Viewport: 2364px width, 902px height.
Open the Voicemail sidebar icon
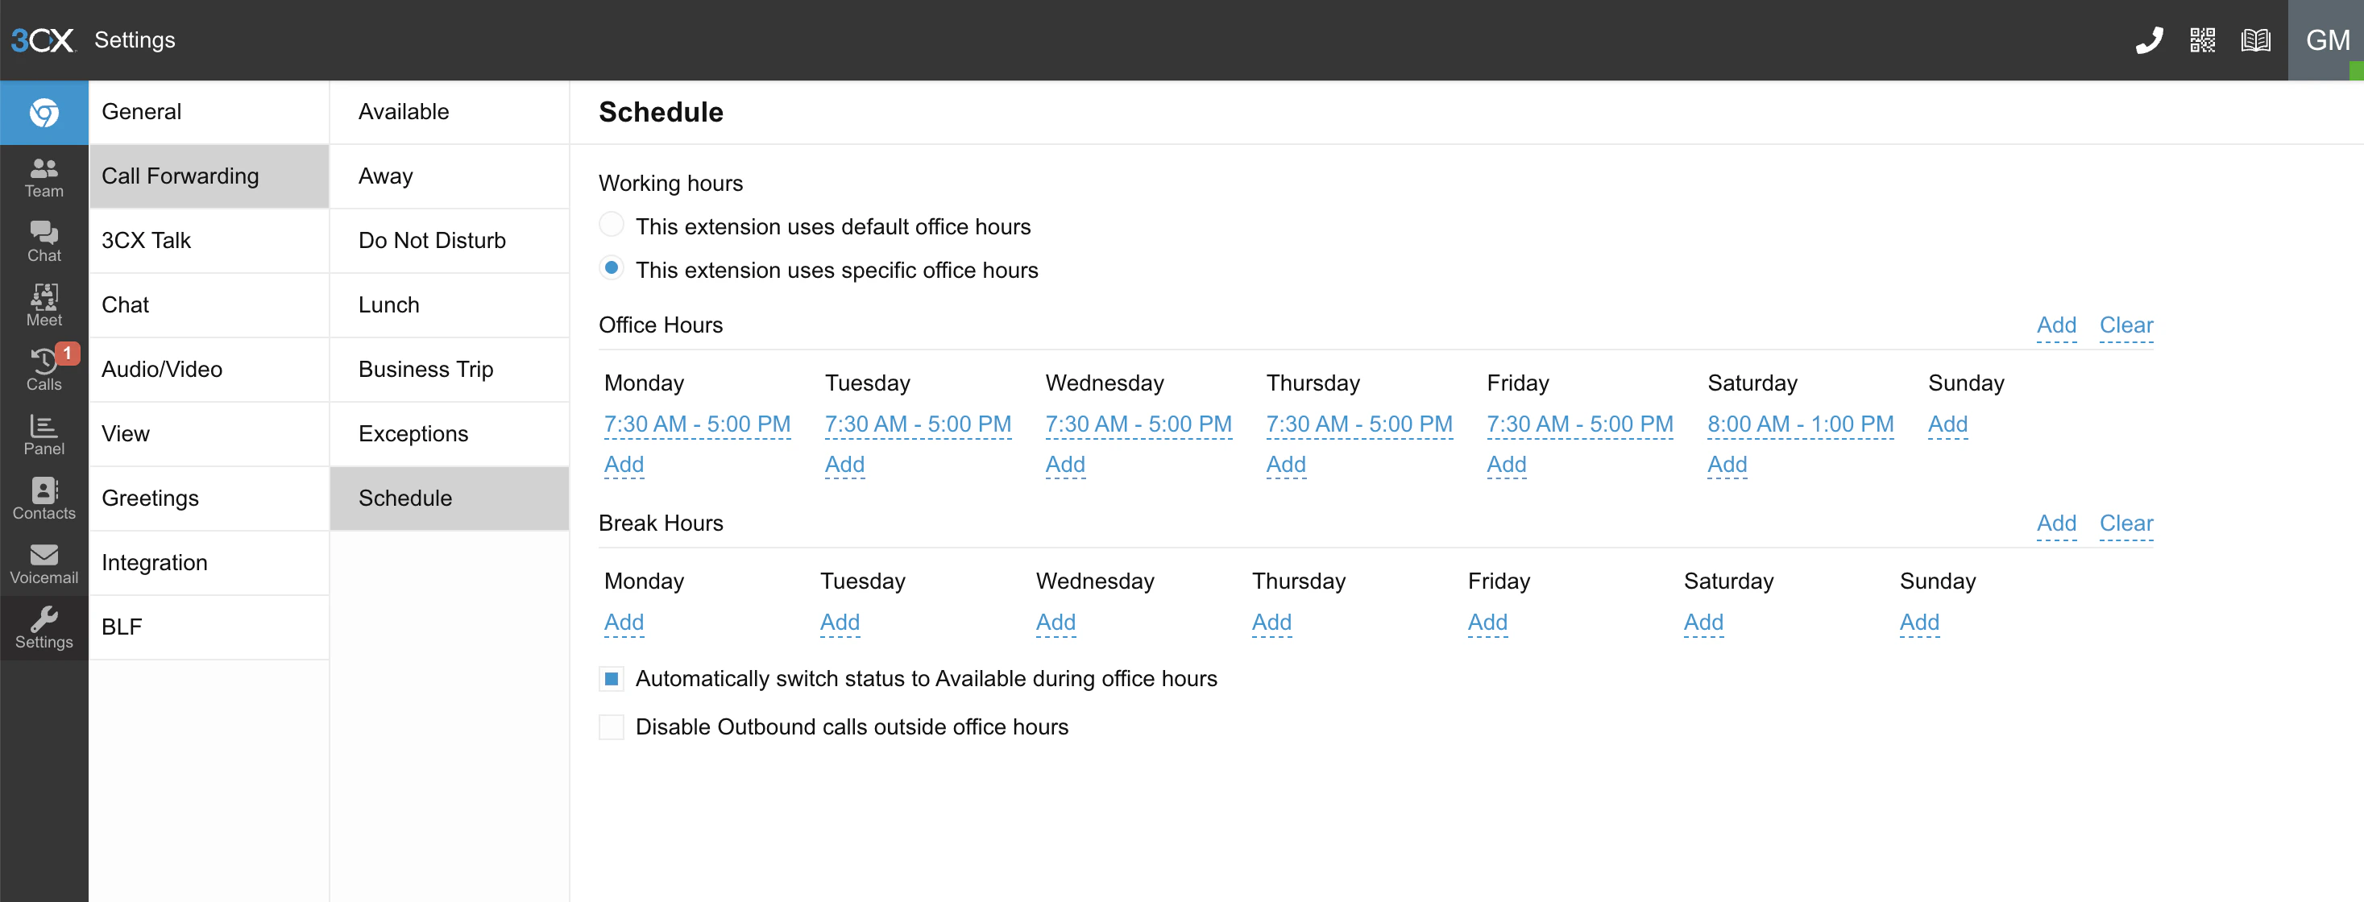44,564
